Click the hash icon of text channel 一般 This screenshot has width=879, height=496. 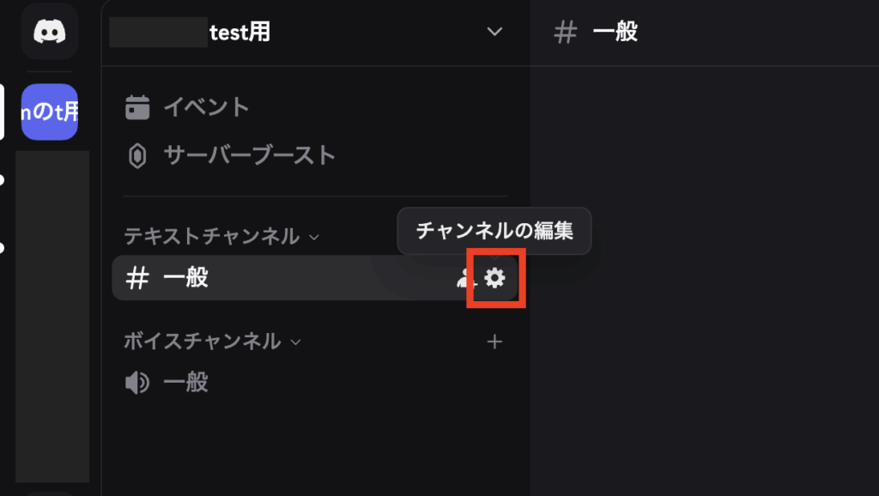tap(137, 278)
